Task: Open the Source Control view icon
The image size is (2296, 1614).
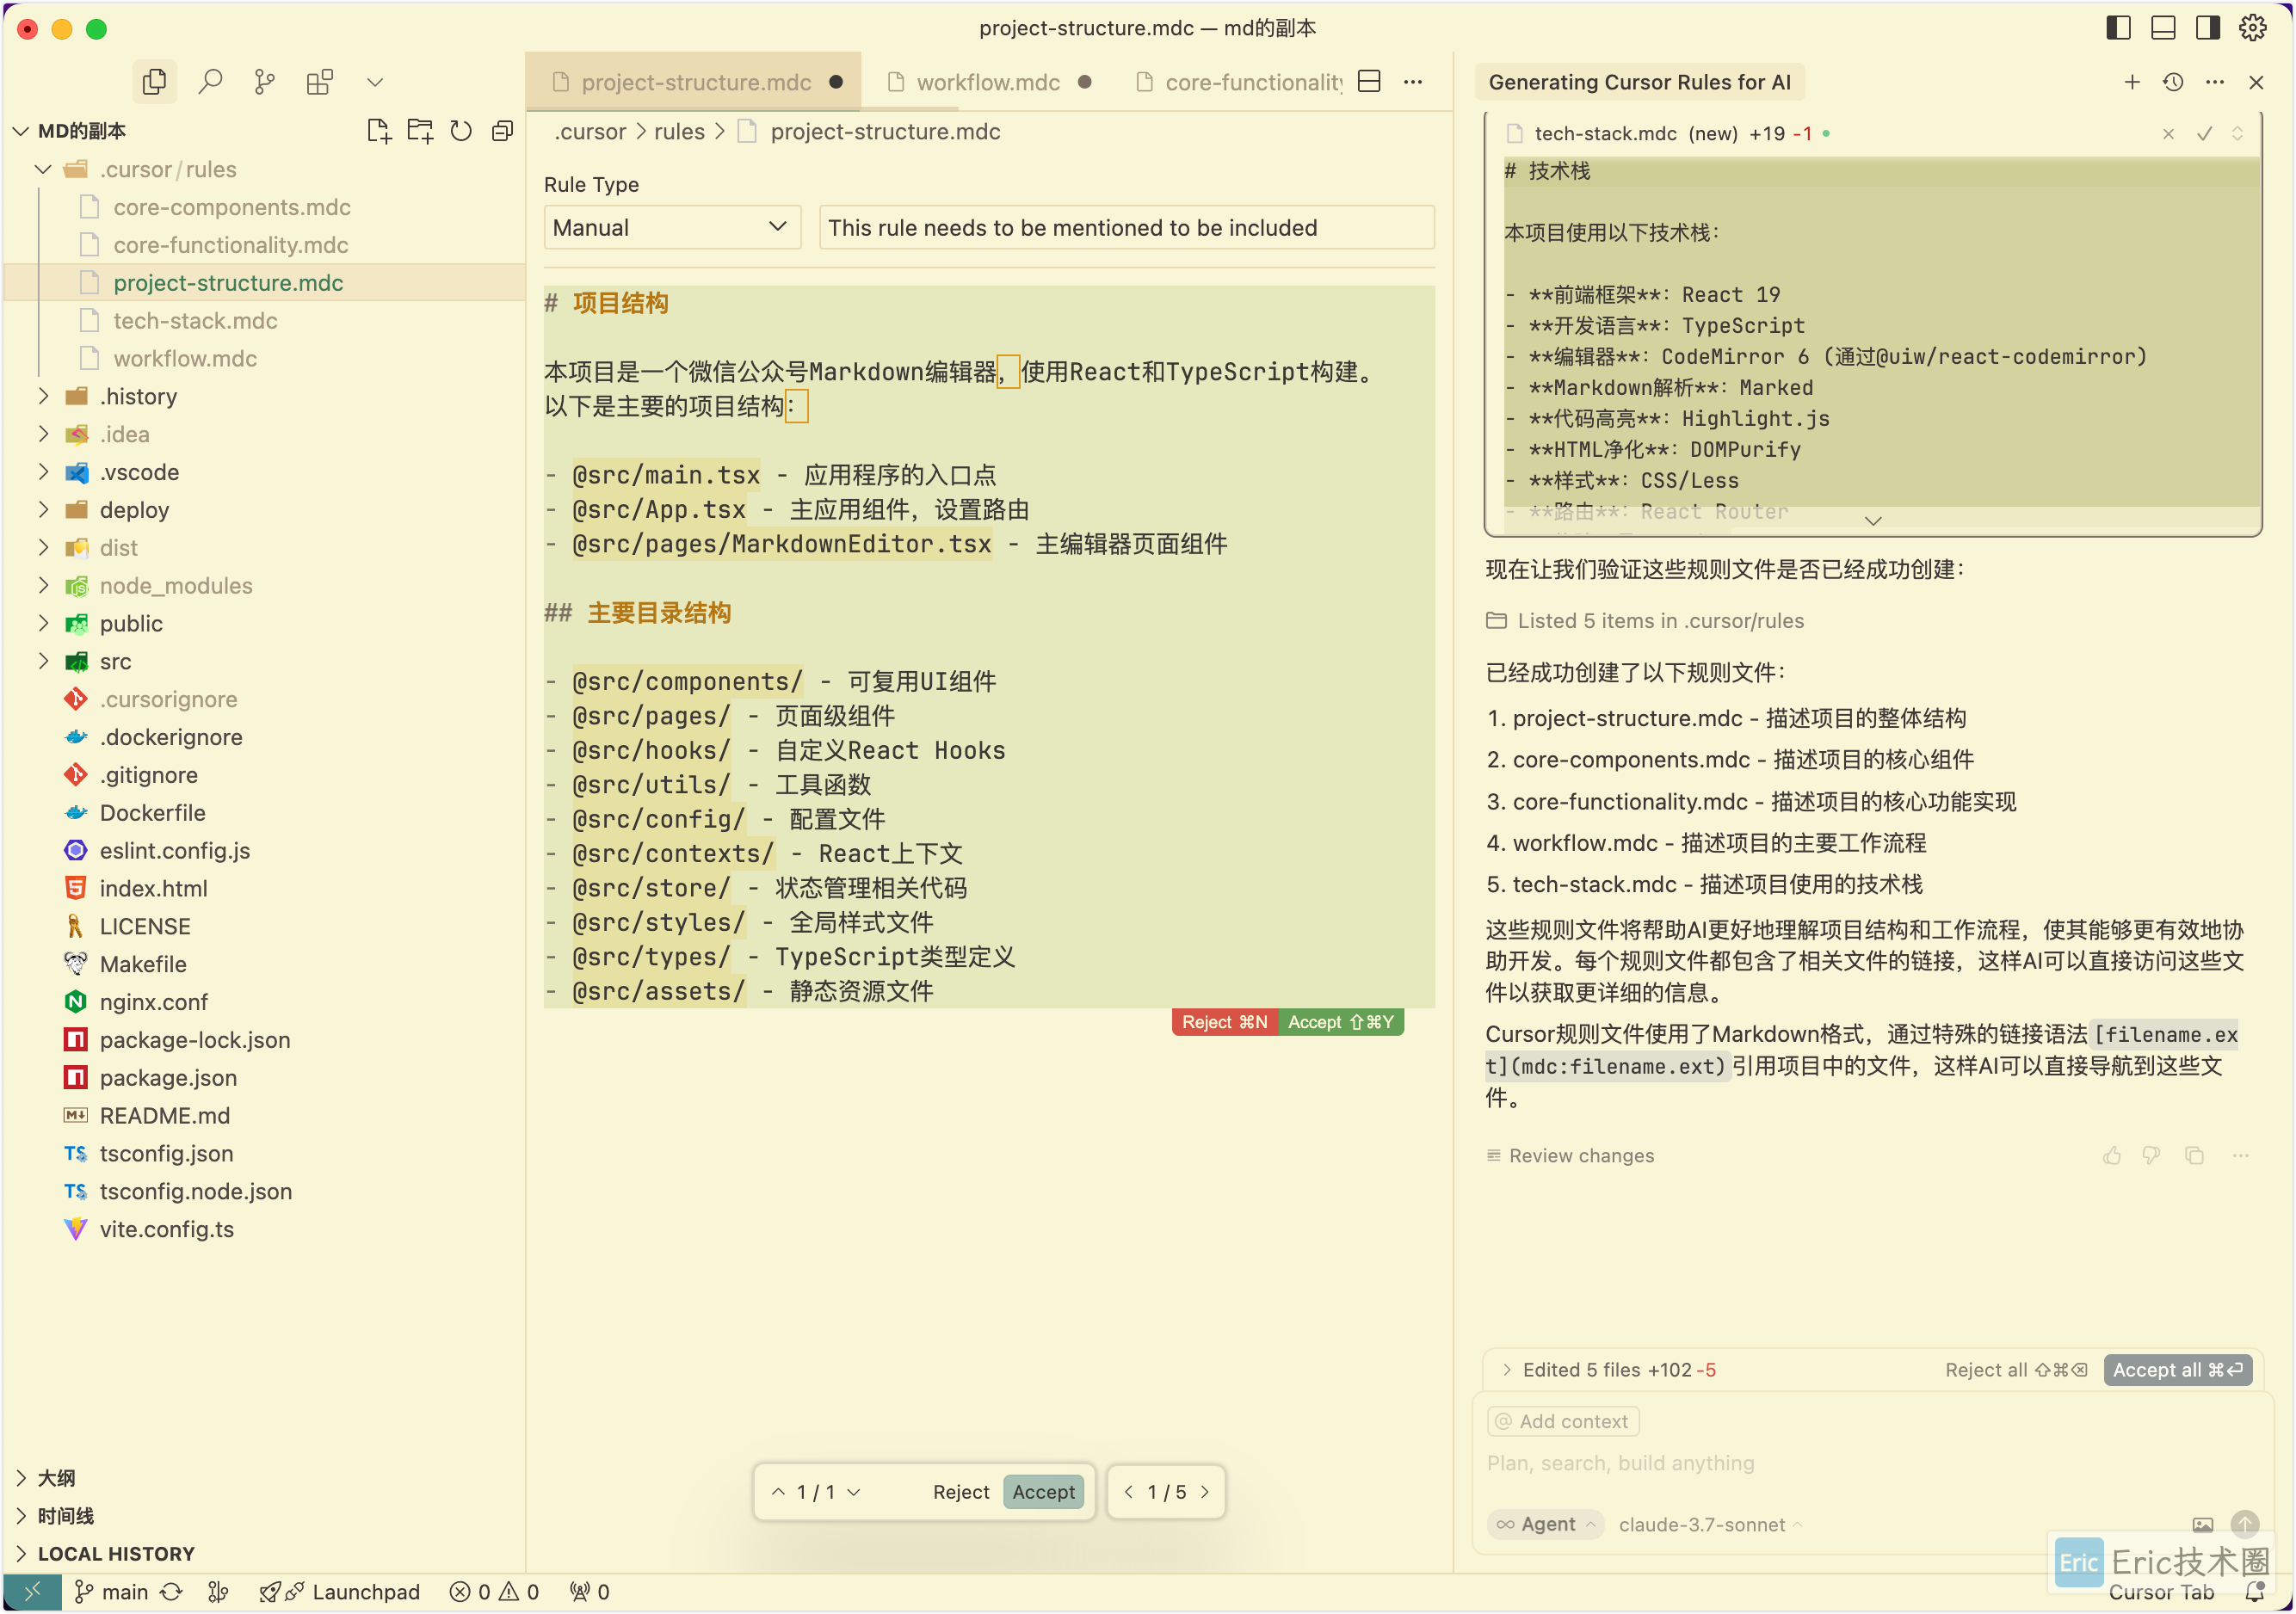Action: pyautogui.click(x=265, y=82)
